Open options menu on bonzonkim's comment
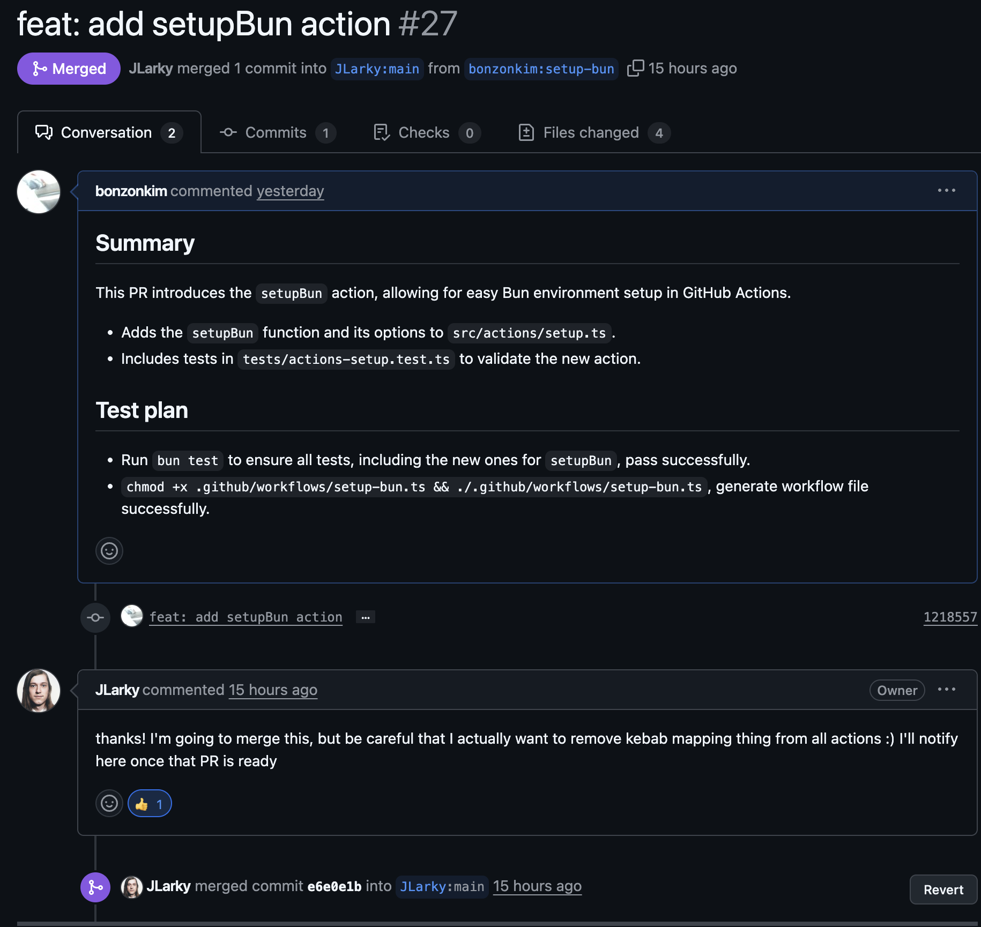Screen dimensions: 981x927 coord(946,191)
